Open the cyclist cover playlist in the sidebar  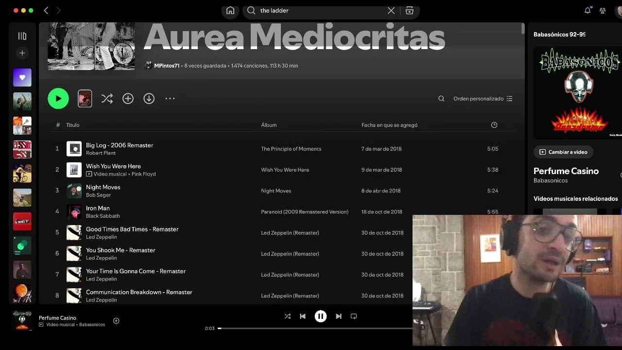click(x=22, y=174)
